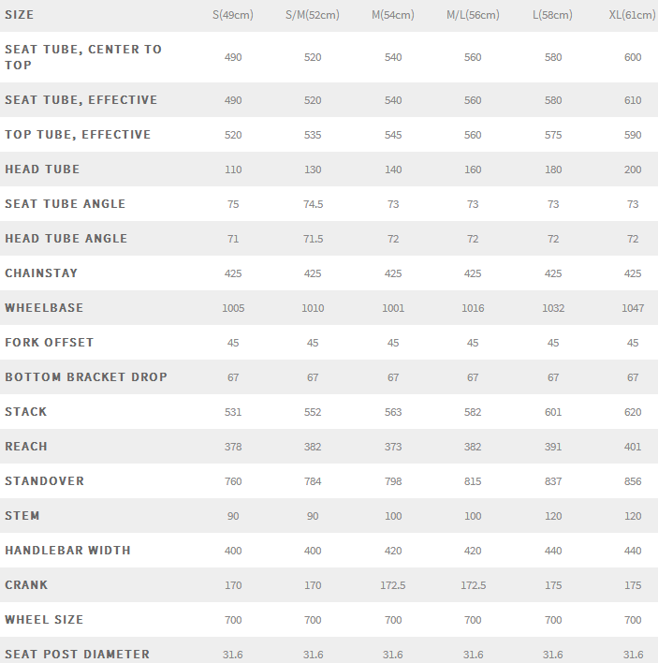The width and height of the screenshot is (658, 663).
Task: Select the Wheelbase value 1016 for M/L
Action: pyautogui.click(x=473, y=308)
